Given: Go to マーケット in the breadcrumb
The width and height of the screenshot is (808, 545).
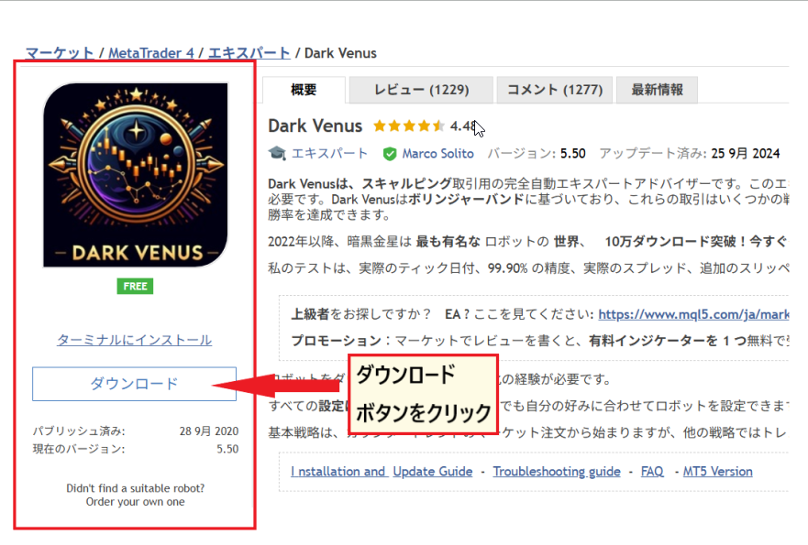Looking at the screenshot, I should (x=60, y=53).
